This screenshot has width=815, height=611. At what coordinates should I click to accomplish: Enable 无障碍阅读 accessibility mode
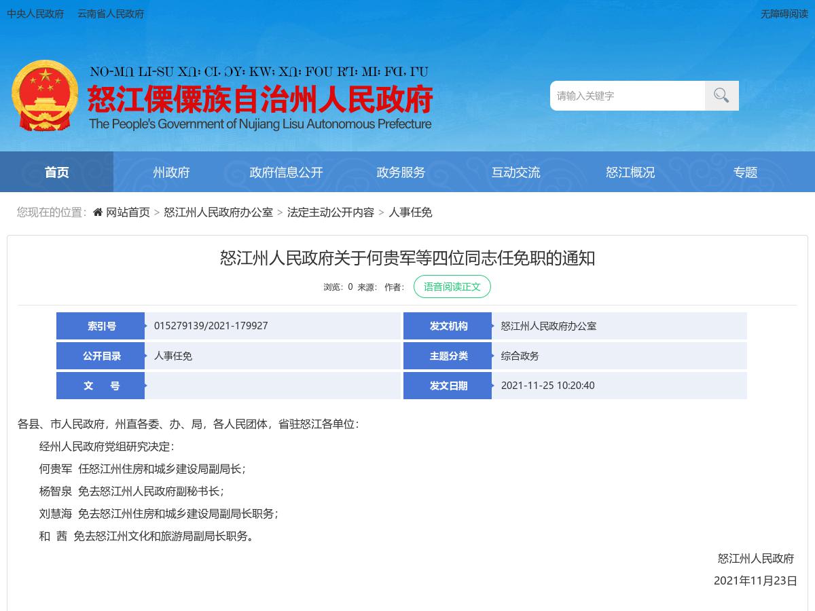[784, 14]
